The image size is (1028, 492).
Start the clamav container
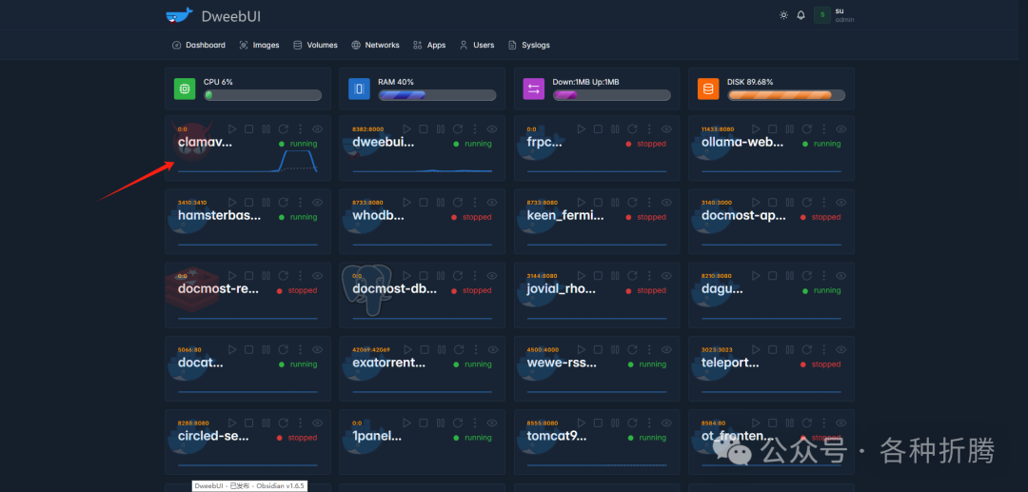point(232,129)
